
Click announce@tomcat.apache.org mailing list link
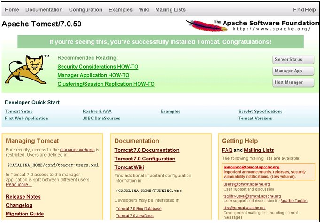[x=251, y=167]
